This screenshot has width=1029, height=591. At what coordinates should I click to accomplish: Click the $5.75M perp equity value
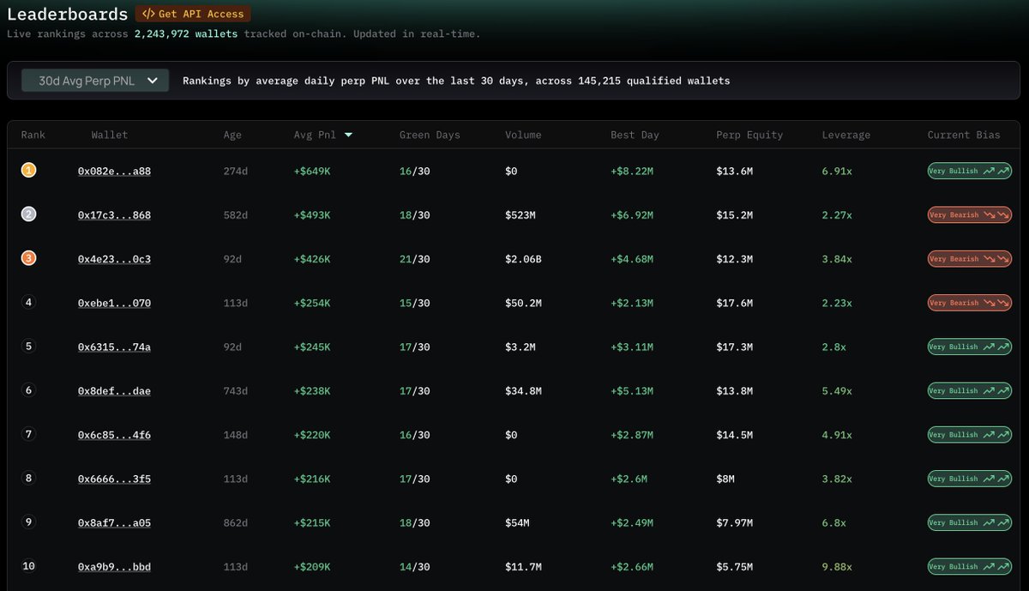[x=735, y=567]
